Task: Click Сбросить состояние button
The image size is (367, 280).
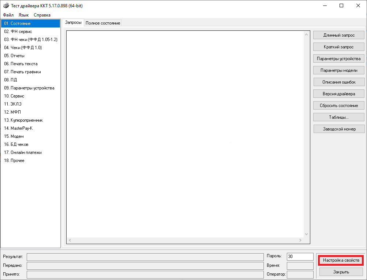Action: (x=338, y=106)
